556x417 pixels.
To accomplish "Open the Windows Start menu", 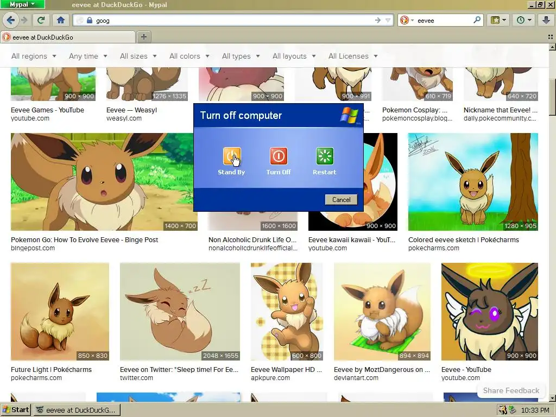I will pyautogui.click(x=16, y=410).
